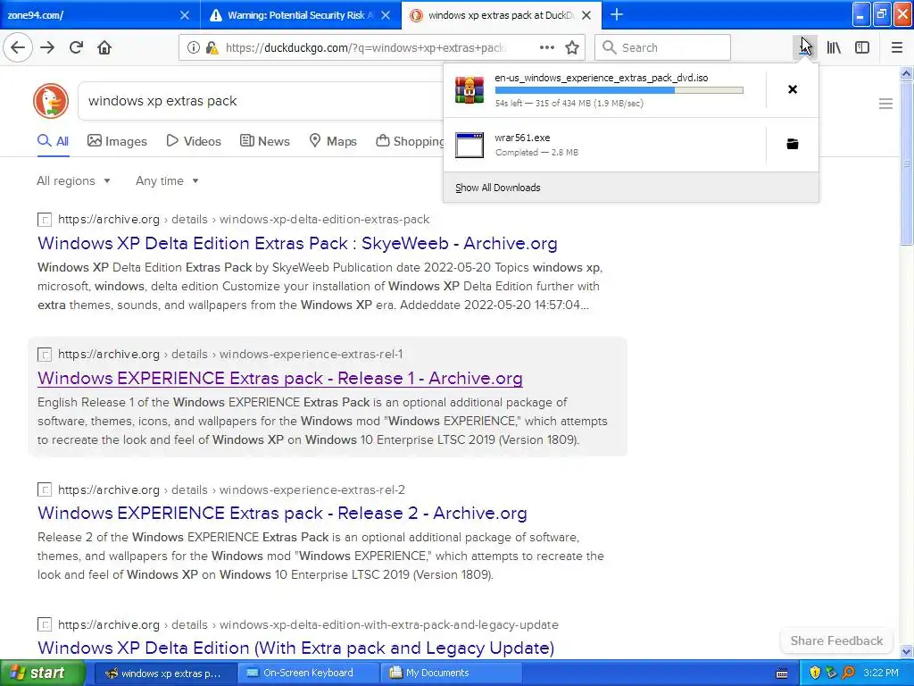The width and height of the screenshot is (914, 686).
Task: Click the DuckDuckGo logo
Action: (51, 101)
